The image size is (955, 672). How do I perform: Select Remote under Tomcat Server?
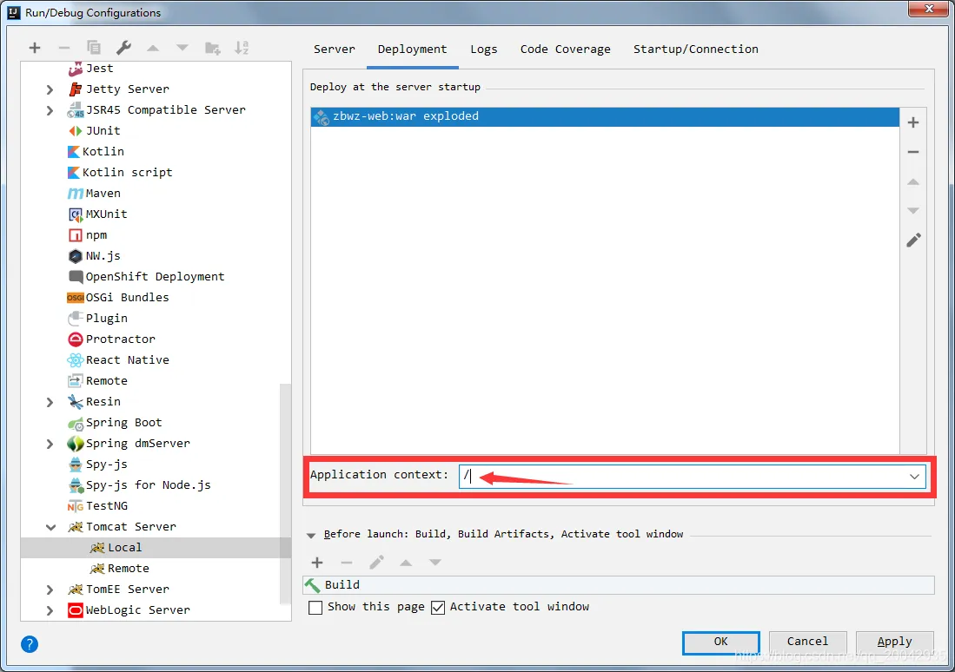point(128,569)
